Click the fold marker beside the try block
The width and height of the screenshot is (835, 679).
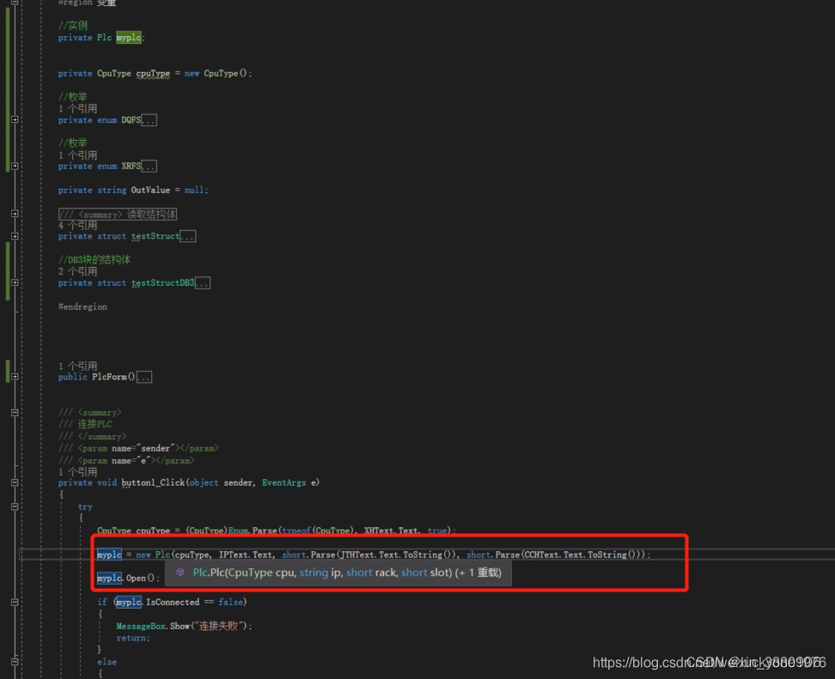[14, 506]
